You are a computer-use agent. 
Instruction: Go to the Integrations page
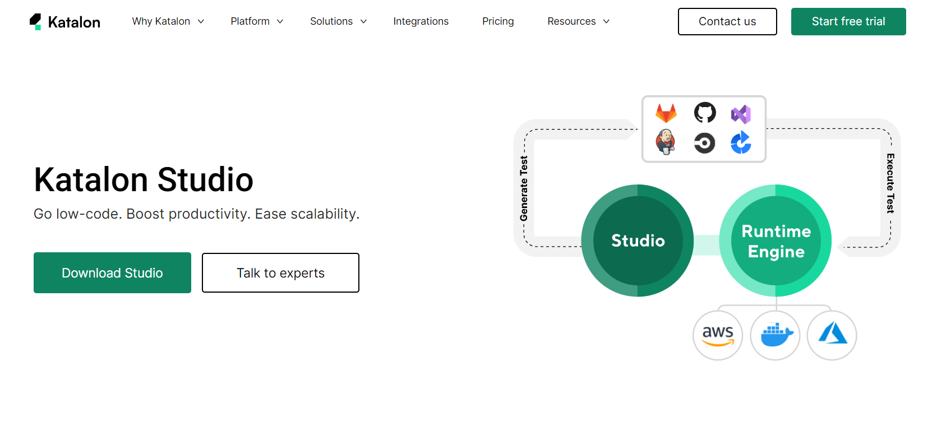(421, 21)
